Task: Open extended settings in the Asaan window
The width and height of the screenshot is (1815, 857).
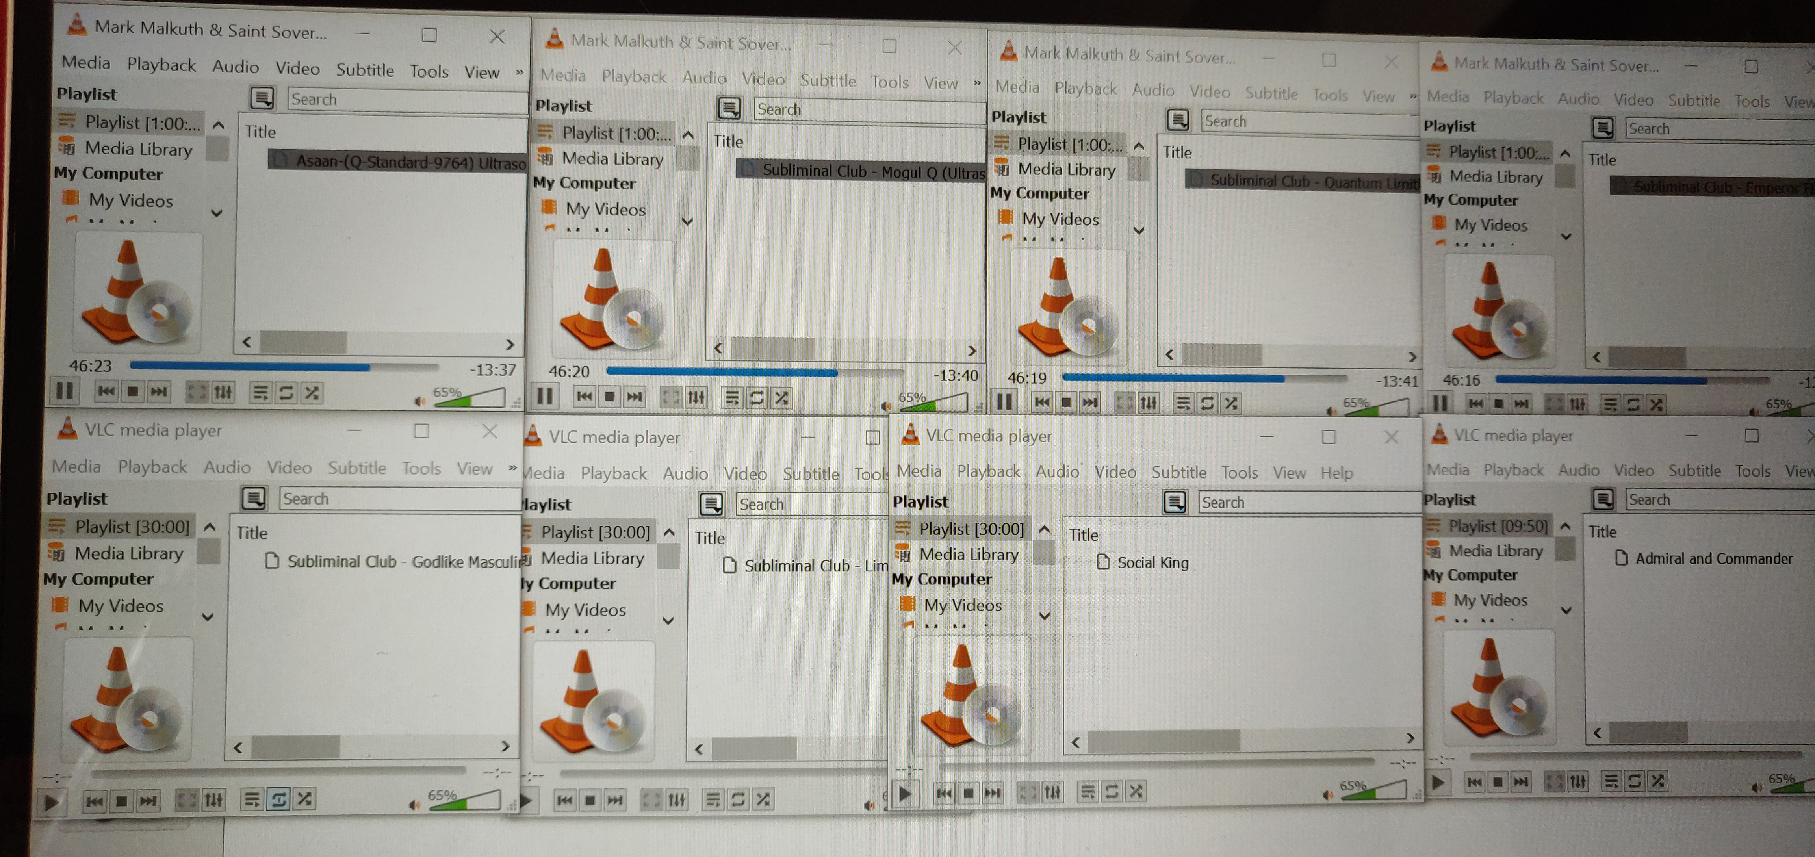Action: [x=223, y=393]
